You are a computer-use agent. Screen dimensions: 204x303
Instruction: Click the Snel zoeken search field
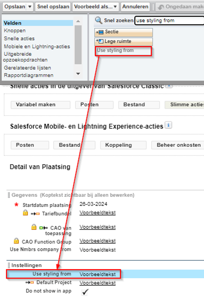[169, 21]
